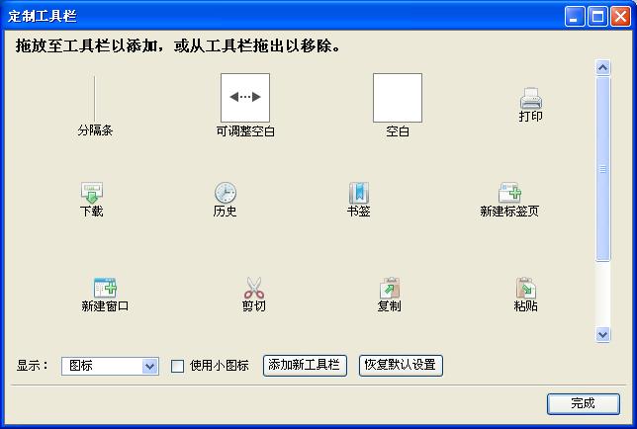This screenshot has width=637, height=429.
Task: Select the Bookmarks (书签) icon
Action: (359, 193)
